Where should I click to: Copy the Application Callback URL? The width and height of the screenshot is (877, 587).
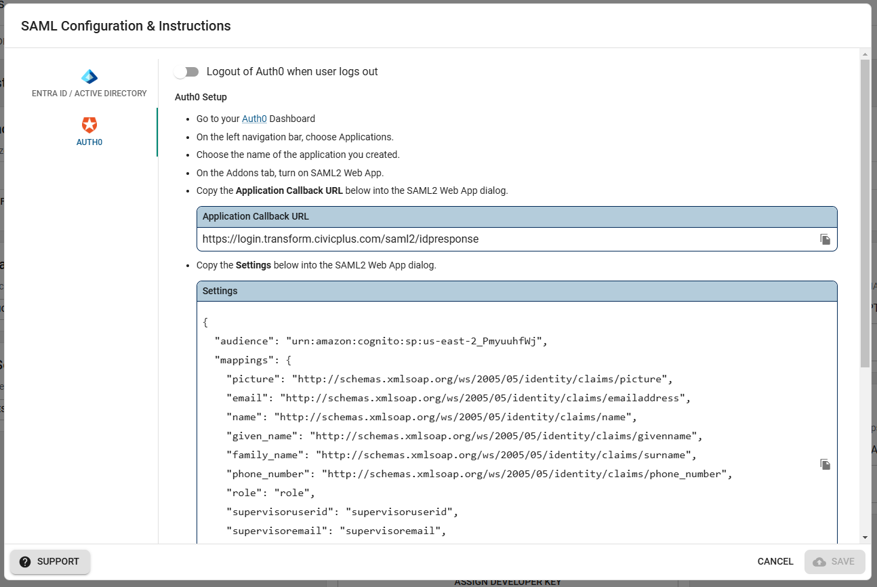click(x=825, y=239)
